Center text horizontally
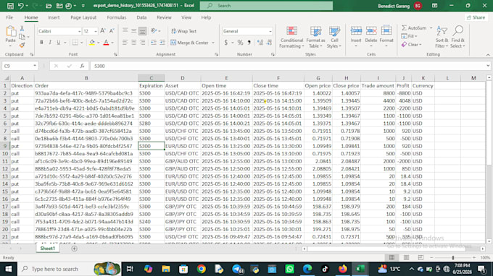The width and height of the screenshot is (493, 276). [x=133, y=43]
